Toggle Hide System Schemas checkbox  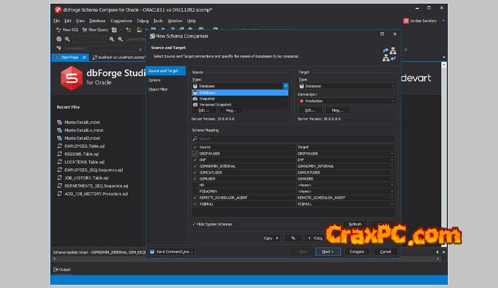click(x=194, y=224)
